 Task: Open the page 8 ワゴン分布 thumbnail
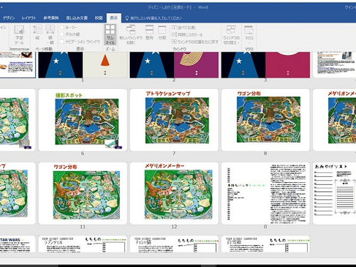(x=266, y=120)
